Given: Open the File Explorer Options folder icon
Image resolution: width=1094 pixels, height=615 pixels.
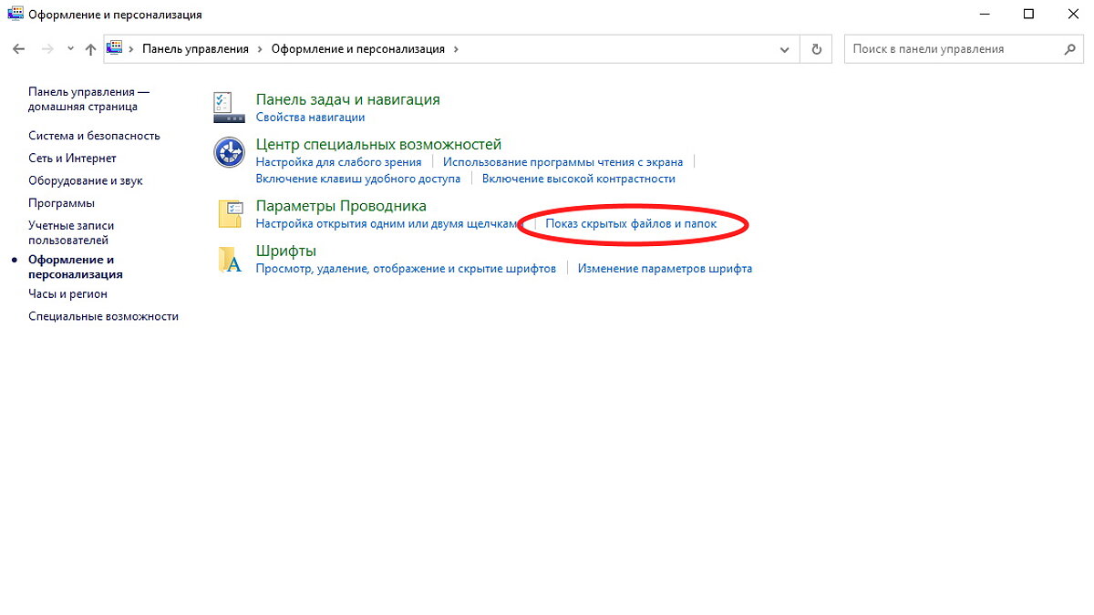Looking at the screenshot, I should pyautogui.click(x=229, y=214).
